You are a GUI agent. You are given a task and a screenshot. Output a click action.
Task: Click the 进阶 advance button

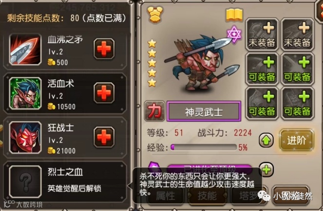(x=296, y=140)
